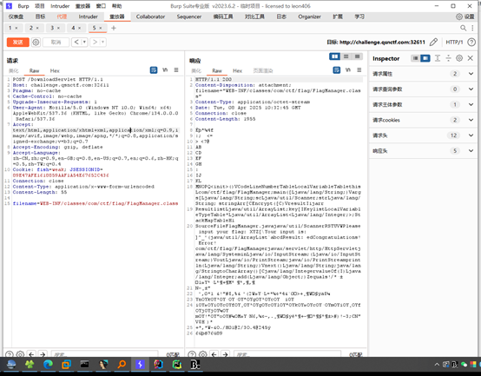Click the request search input field
The image size is (481, 376).
[104, 354]
